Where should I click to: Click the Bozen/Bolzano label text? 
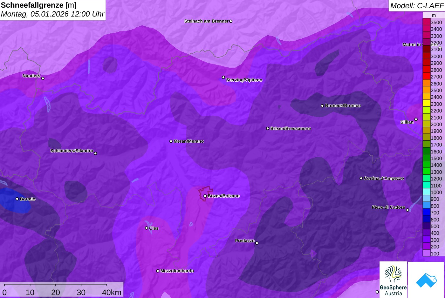[224, 196]
